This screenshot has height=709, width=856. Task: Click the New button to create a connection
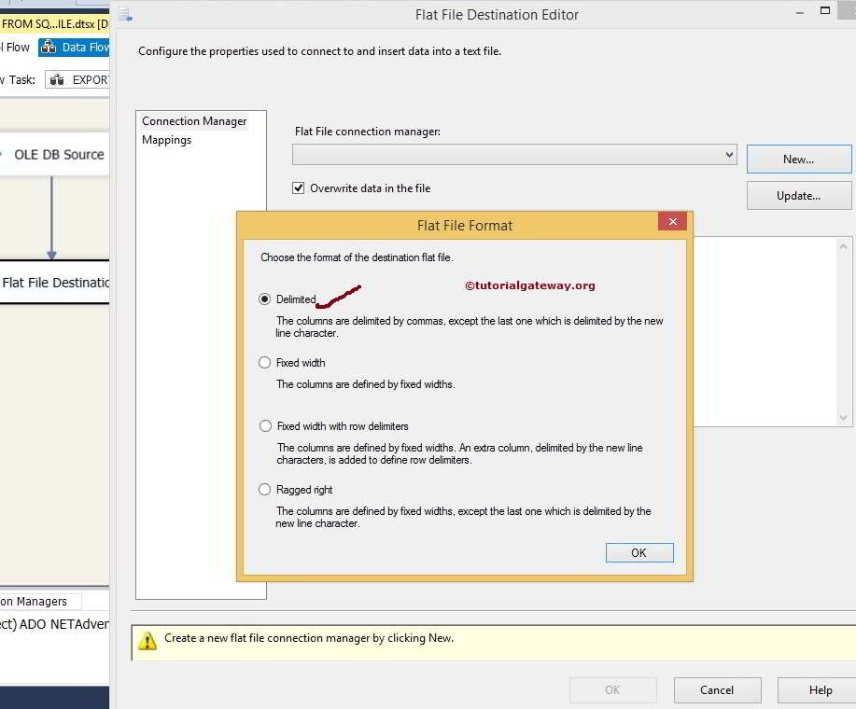tap(798, 159)
